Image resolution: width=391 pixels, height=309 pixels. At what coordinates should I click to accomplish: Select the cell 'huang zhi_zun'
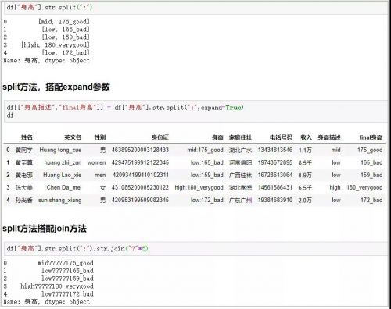63,162
